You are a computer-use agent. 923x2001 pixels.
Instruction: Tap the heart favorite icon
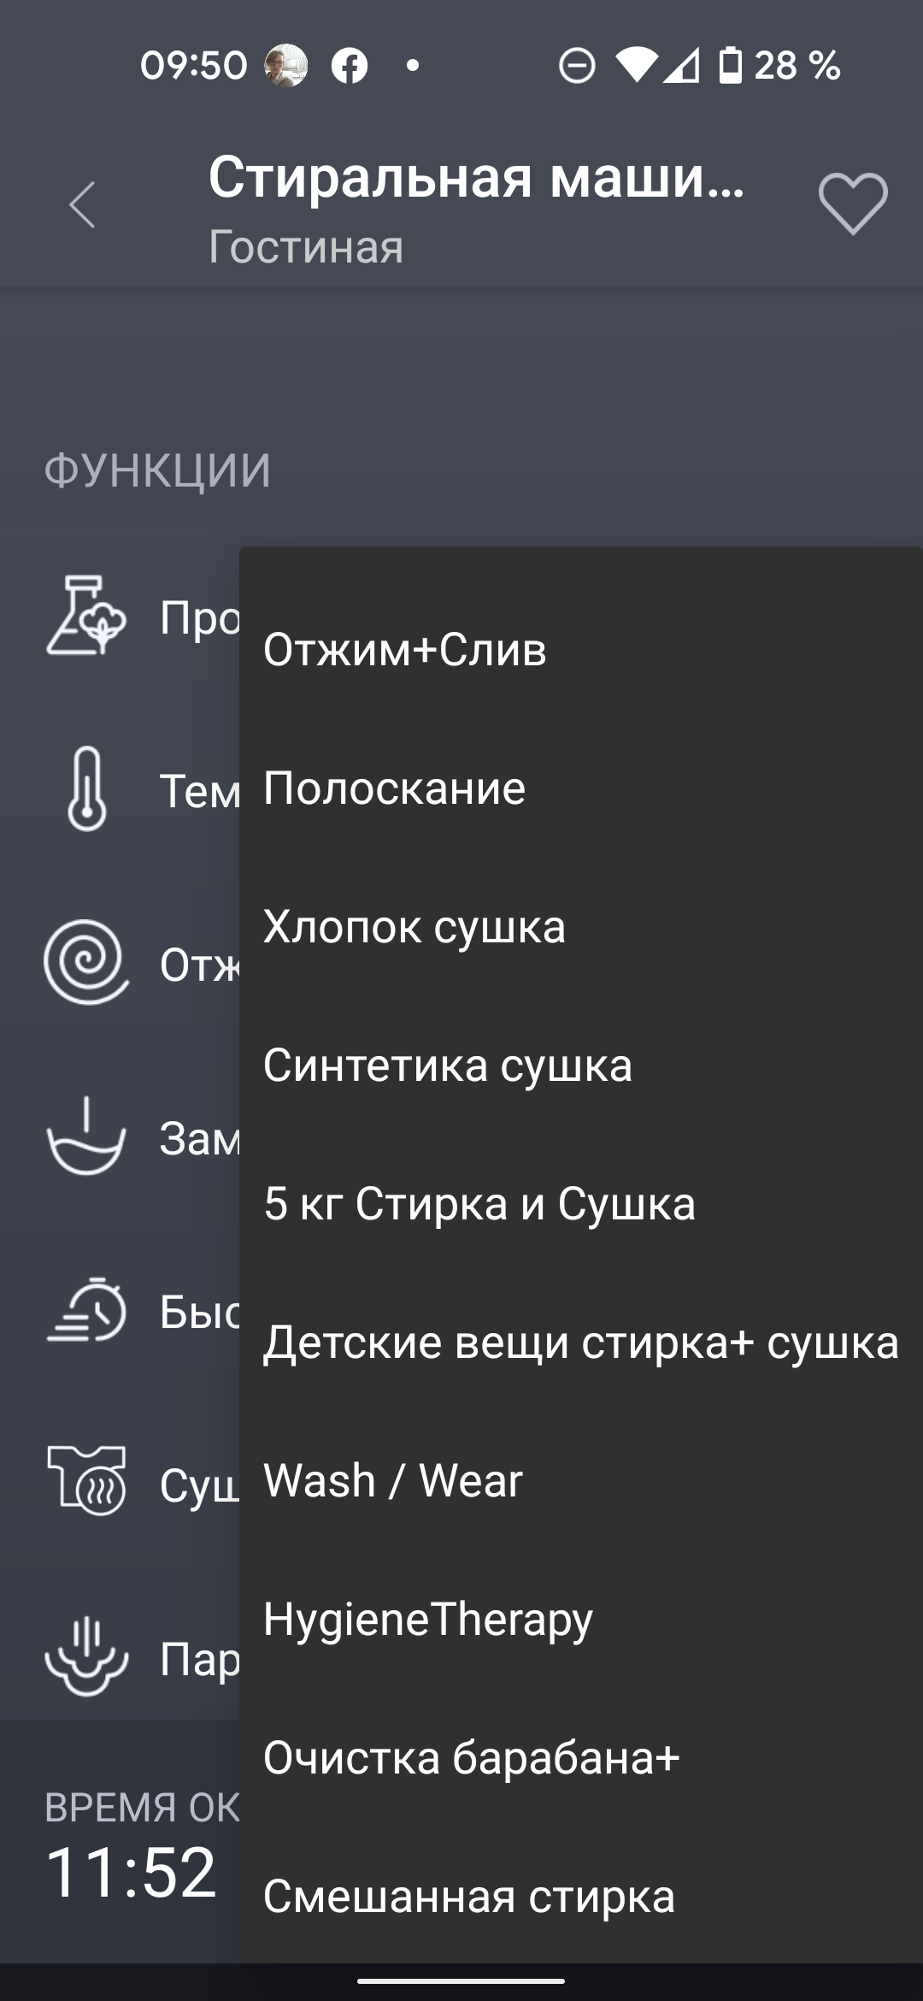[852, 204]
